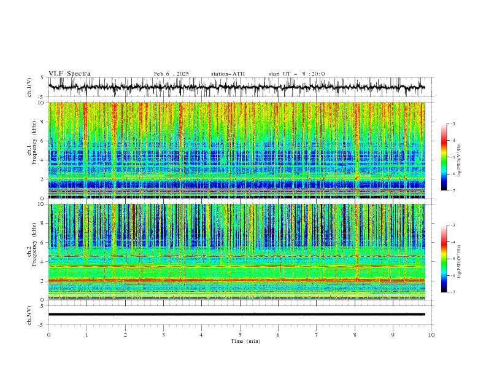Click the 'station=ATH' label
This screenshot has width=486, height=376.
coord(228,74)
